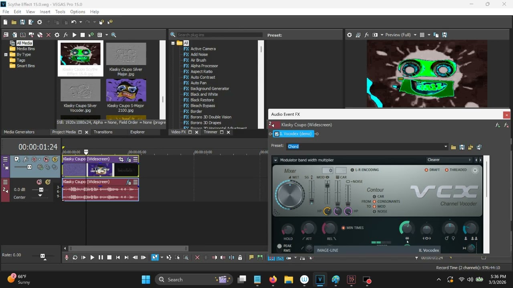513x288 pixels.
Task: Save the project with the floppy icon
Action: click(22, 22)
